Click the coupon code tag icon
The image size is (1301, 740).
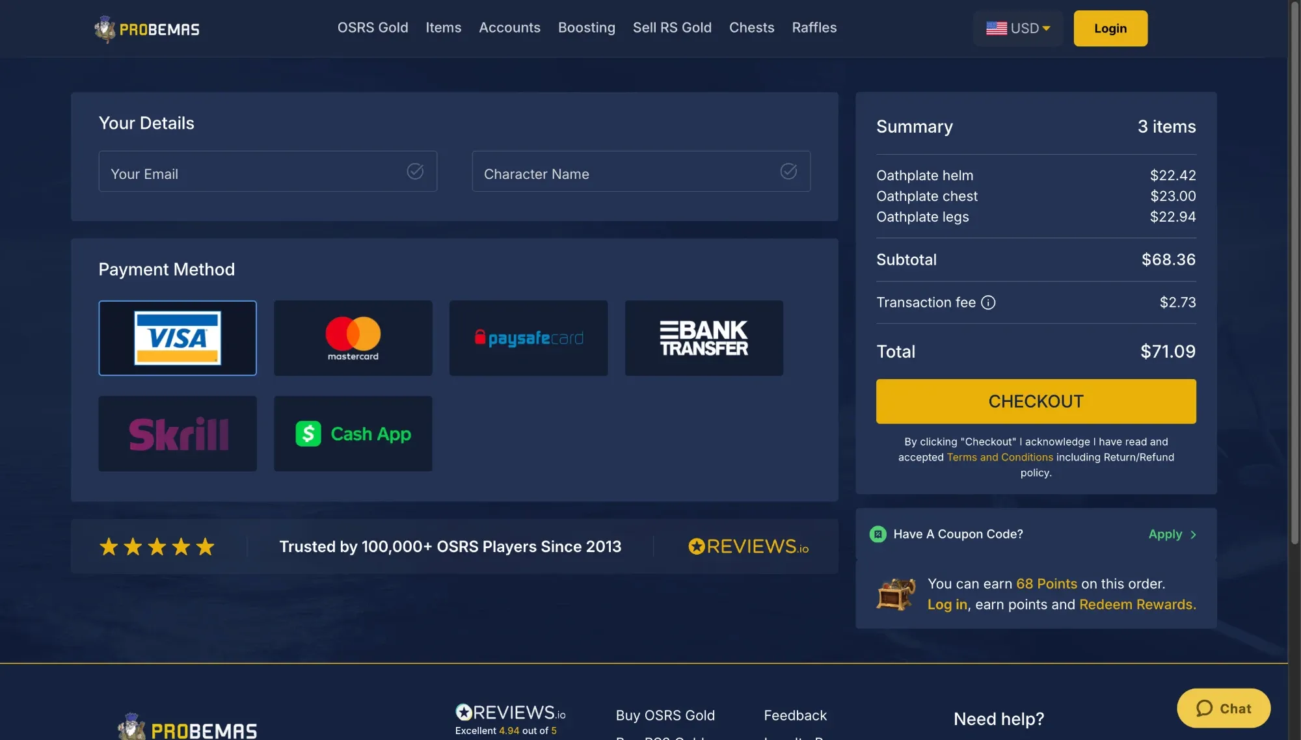878,535
